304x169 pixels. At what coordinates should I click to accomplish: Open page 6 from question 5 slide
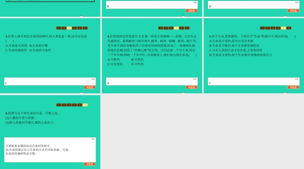(x=289, y=28)
